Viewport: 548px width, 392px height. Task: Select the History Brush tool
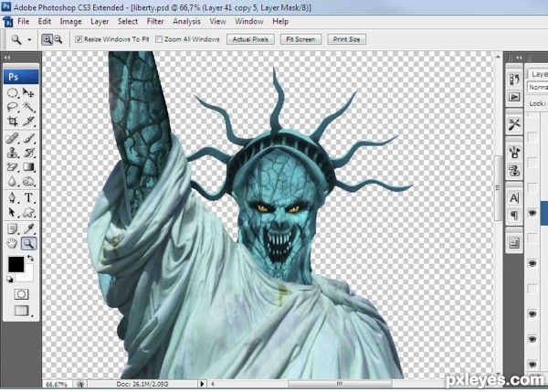(28, 153)
